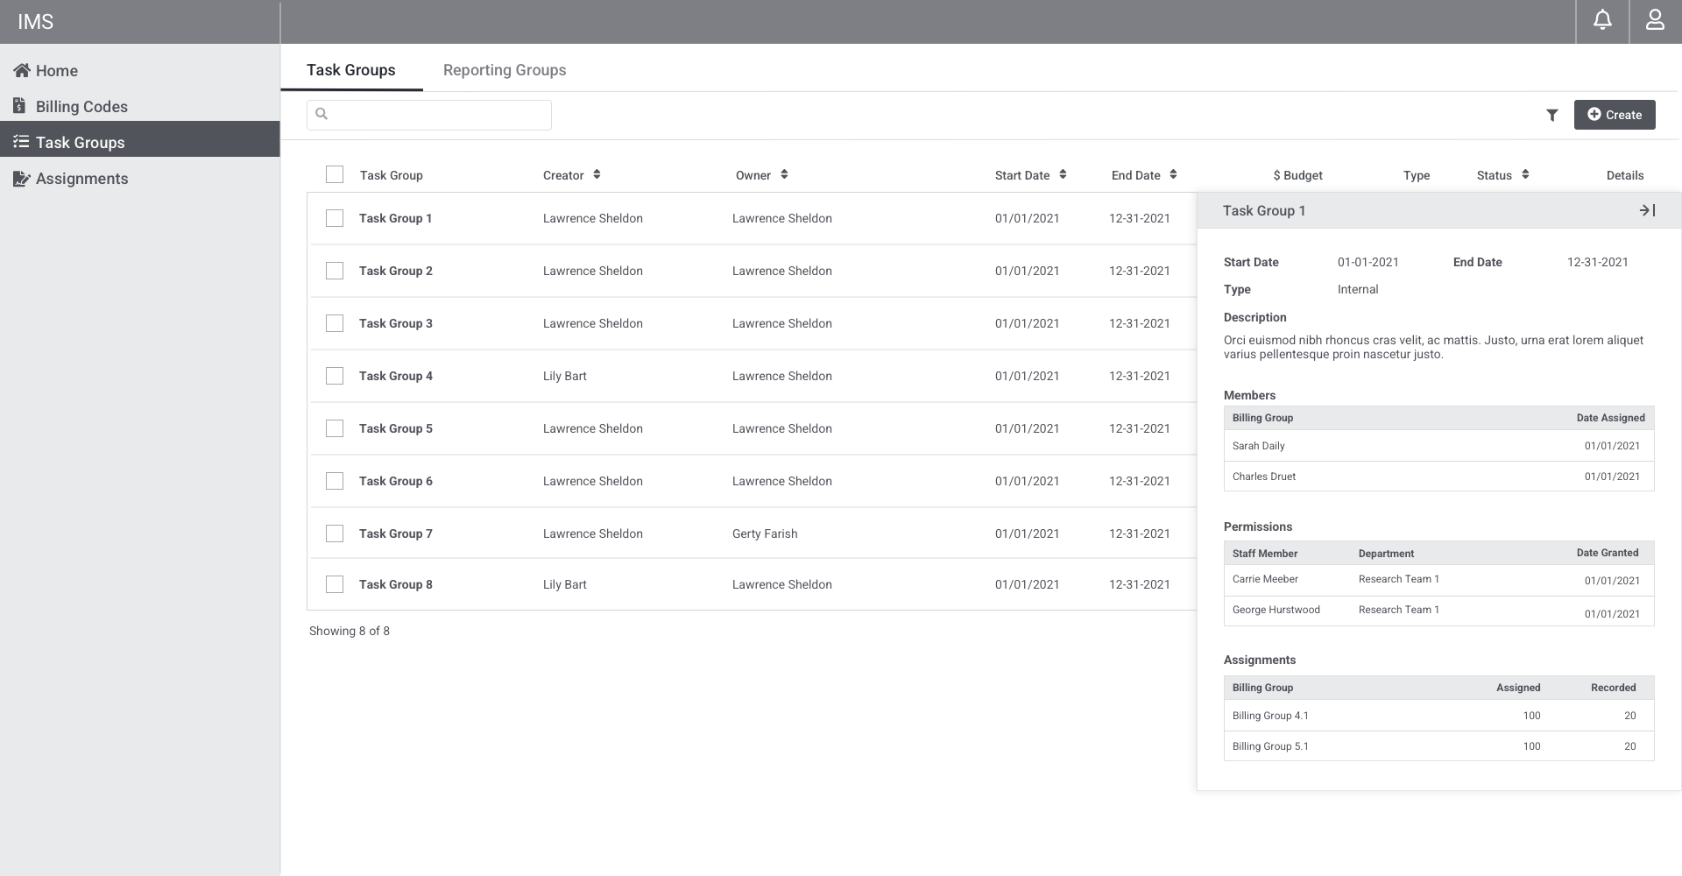
Task: Open the user profile icon
Action: click(1655, 20)
